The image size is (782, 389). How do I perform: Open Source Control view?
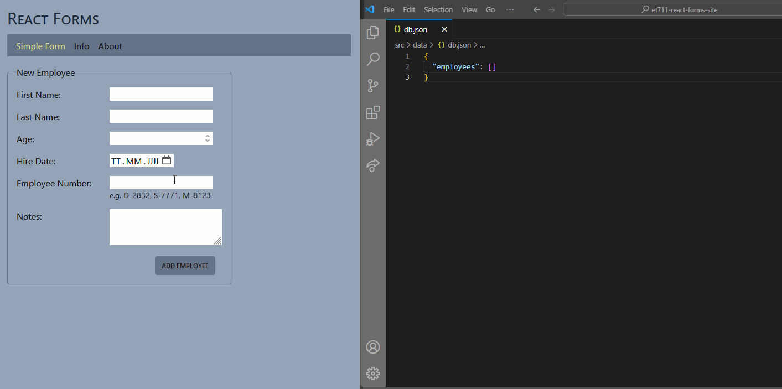(373, 86)
